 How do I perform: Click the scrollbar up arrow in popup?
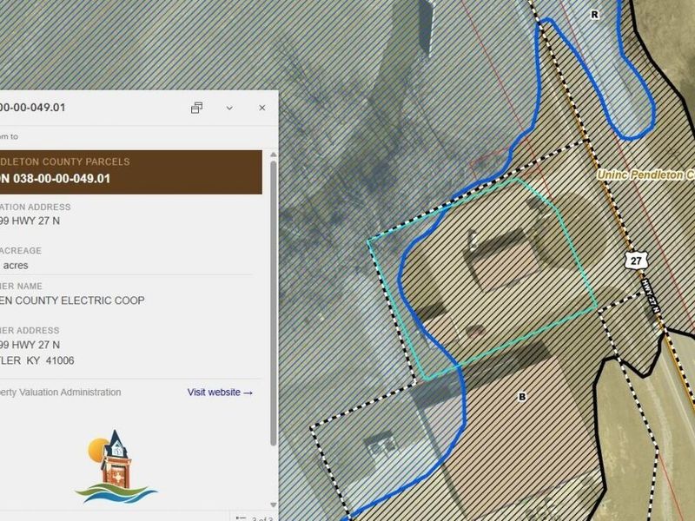pos(273,155)
